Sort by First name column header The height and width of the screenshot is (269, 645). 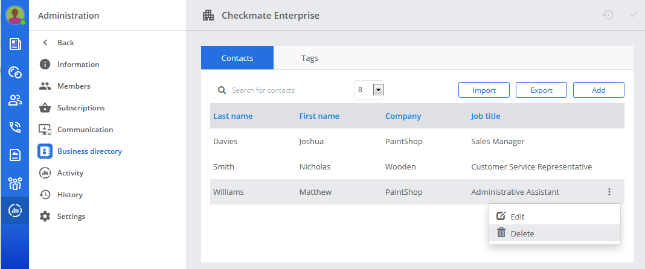pyautogui.click(x=319, y=116)
